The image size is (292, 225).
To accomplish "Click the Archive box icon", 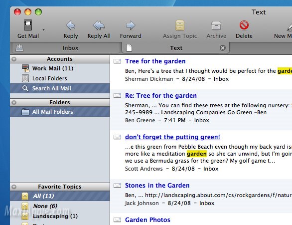I will (216, 25).
